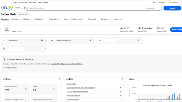Open All Categories dropdown
Screen dimensions: 182x102
(153, 8)
